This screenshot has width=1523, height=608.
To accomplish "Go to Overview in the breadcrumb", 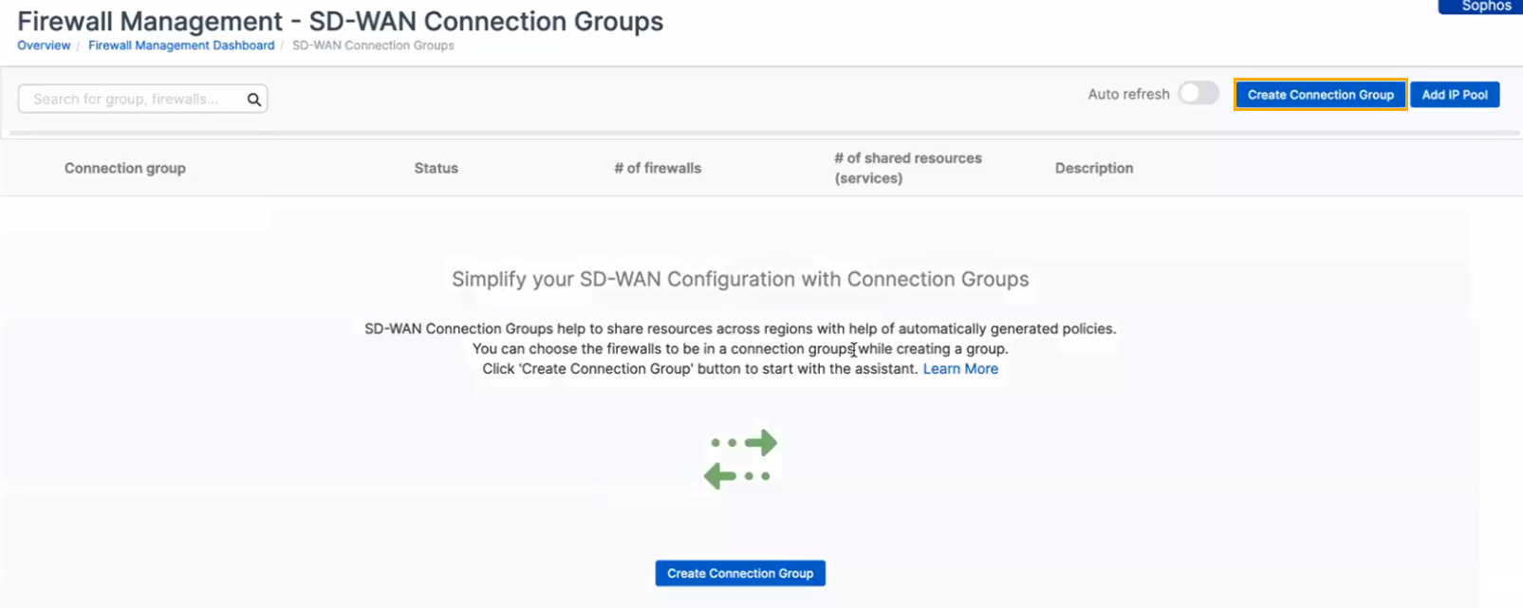I will [44, 46].
